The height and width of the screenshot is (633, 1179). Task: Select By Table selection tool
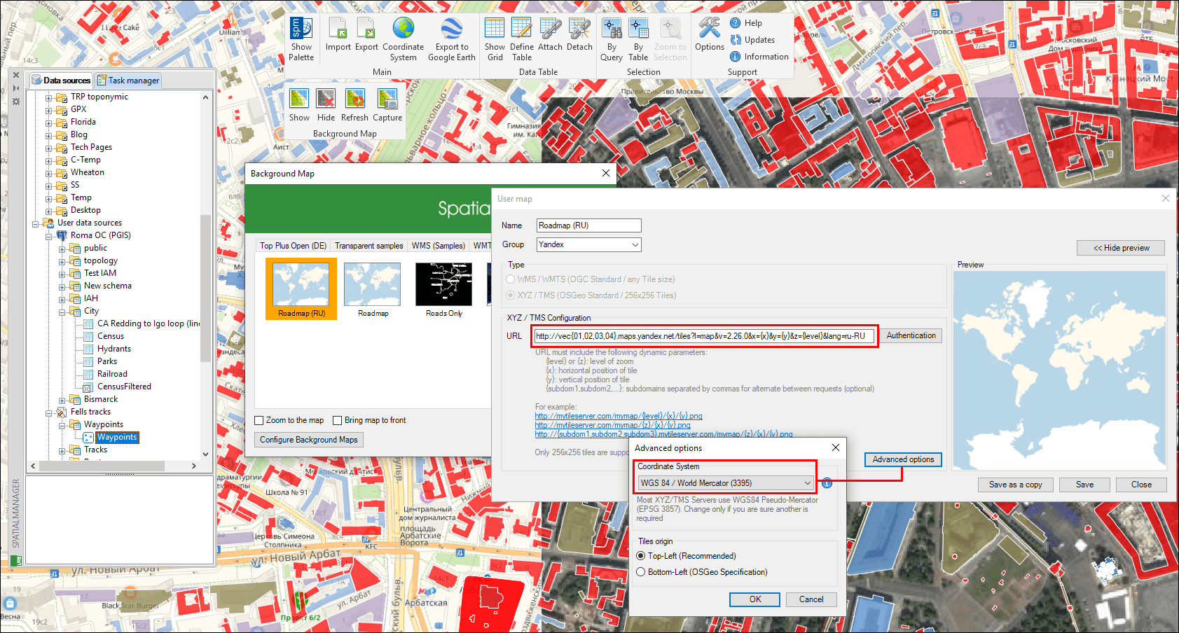tap(638, 28)
